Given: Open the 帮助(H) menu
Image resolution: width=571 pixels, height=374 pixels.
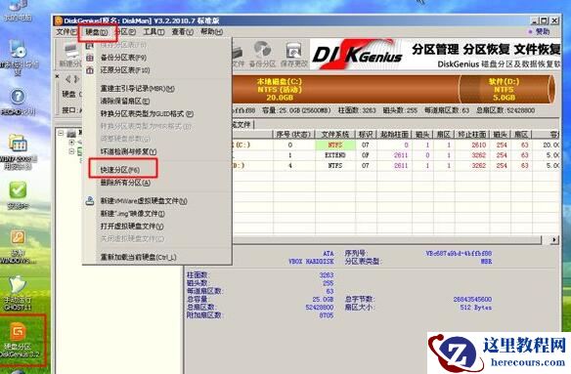Looking at the screenshot, I should pos(211,32).
